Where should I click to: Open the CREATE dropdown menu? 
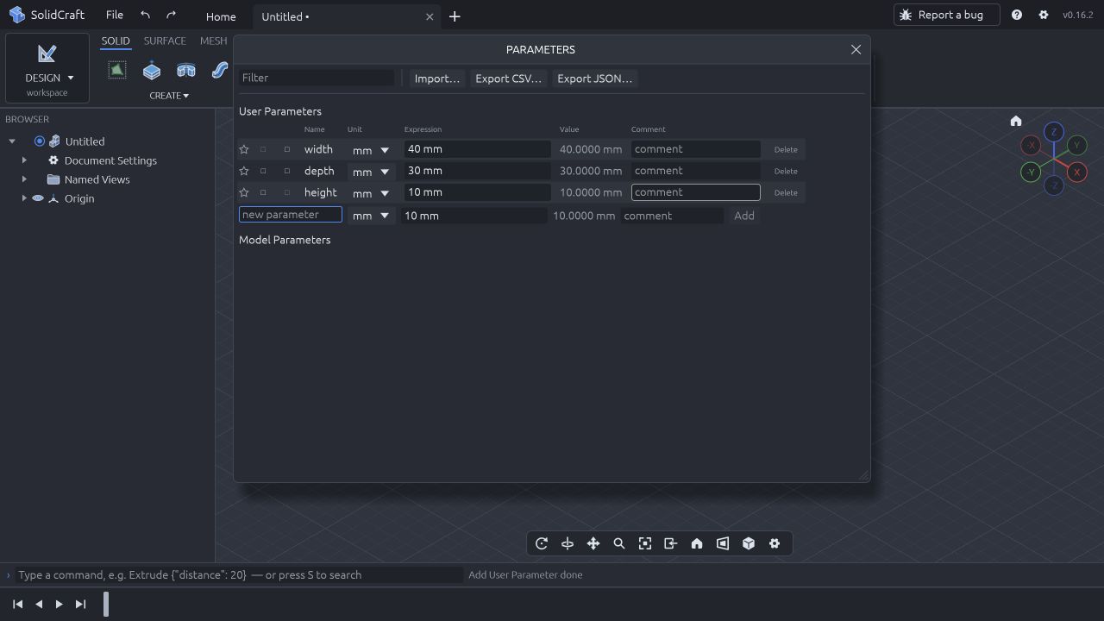169,96
